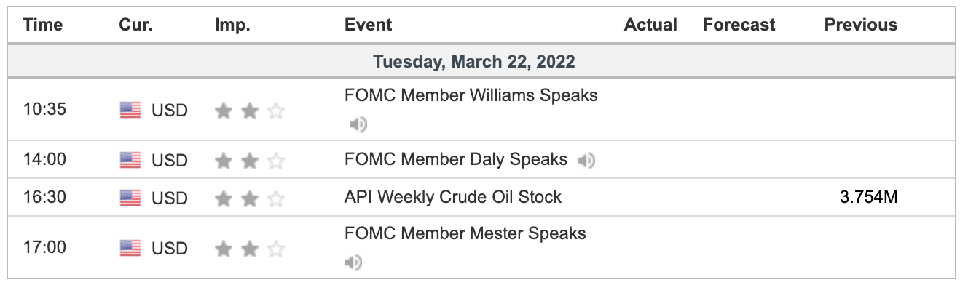Click importance stars for Crude Oil row
Image resolution: width=960 pixels, height=285 pixels.
coord(250,198)
